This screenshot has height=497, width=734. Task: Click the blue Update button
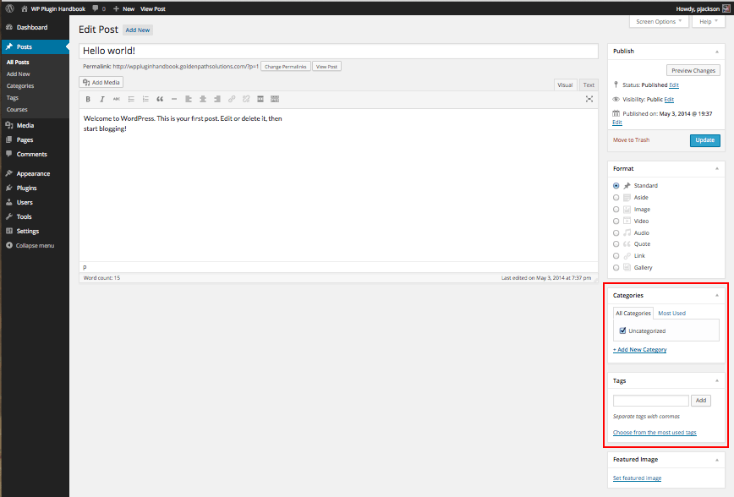pyautogui.click(x=704, y=140)
